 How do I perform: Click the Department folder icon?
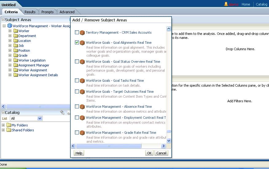pyautogui.click(x=16, y=36)
